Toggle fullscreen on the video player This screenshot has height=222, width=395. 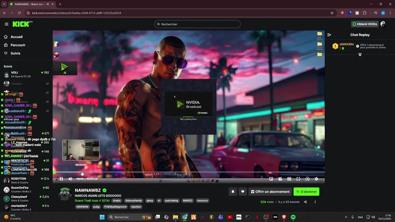(298, 179)
